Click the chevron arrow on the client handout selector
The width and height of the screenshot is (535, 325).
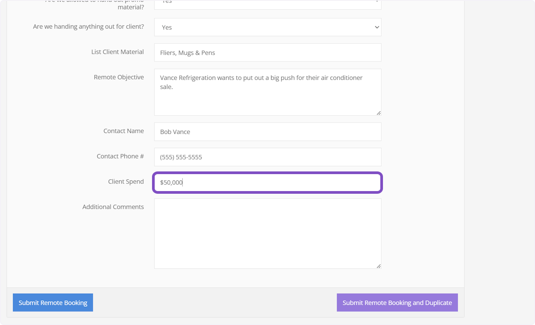(x=376, y=27)
